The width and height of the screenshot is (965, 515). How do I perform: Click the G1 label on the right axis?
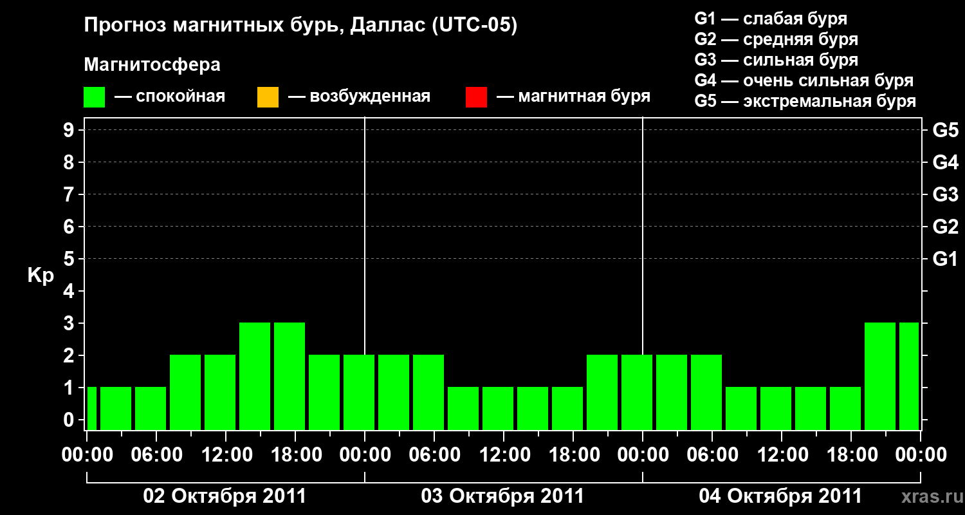[x=946, y=259]
